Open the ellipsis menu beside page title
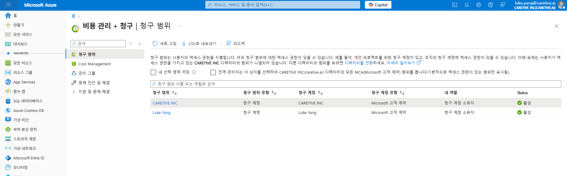The image size is (567, 176). point(180,26)
